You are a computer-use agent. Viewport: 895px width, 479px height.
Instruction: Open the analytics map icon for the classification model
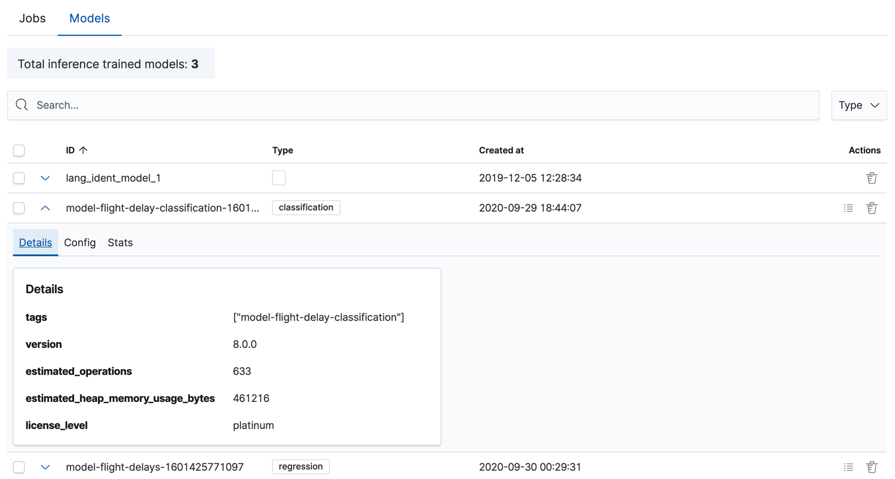pos(848,207)
